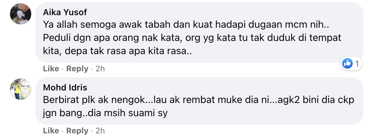Open the 2h timestamp under Mohd Idris's comment
The height and width of the screenshot is (136, 382).
100,131
